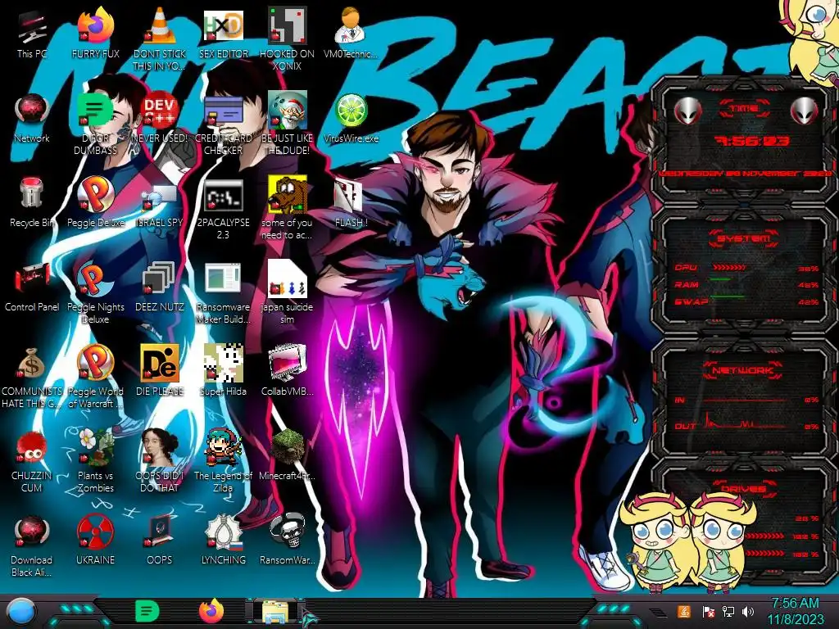This screenshot has height=629, width=839.
Task: Select the japan suicide sim file
Action: (287, 293)
